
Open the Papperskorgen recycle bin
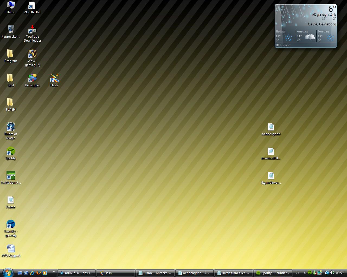click(x=11, y=32)
